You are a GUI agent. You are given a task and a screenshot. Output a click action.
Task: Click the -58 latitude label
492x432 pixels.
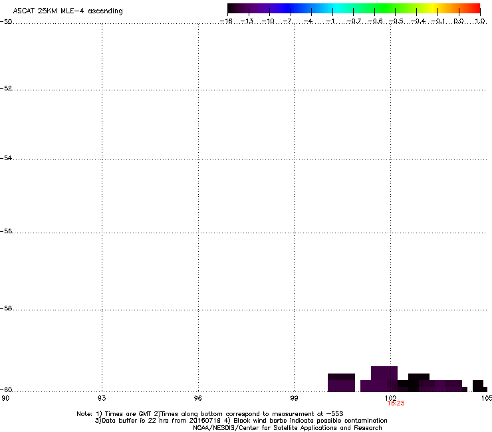pyautogui.click(x=6, y=308)
